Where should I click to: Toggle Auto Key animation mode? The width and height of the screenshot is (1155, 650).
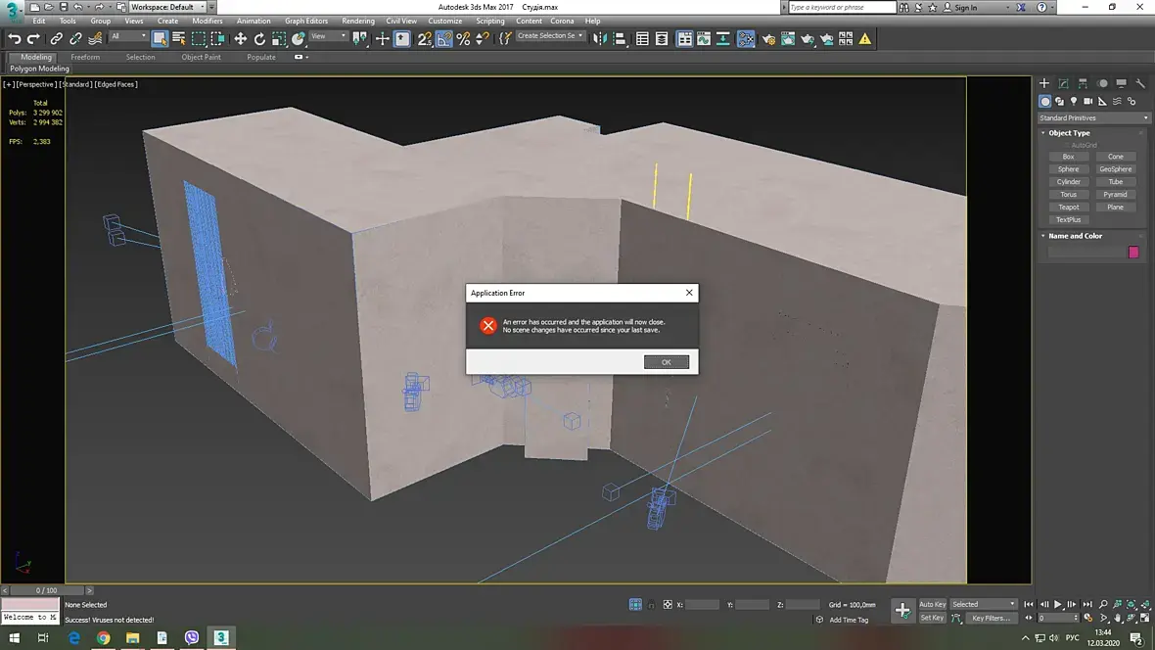932,604
